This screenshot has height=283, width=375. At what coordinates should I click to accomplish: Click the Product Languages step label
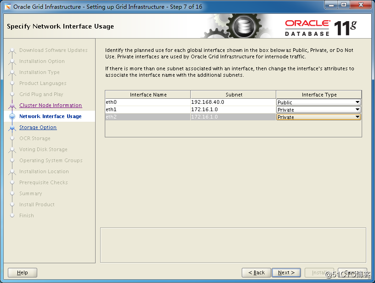43,83
